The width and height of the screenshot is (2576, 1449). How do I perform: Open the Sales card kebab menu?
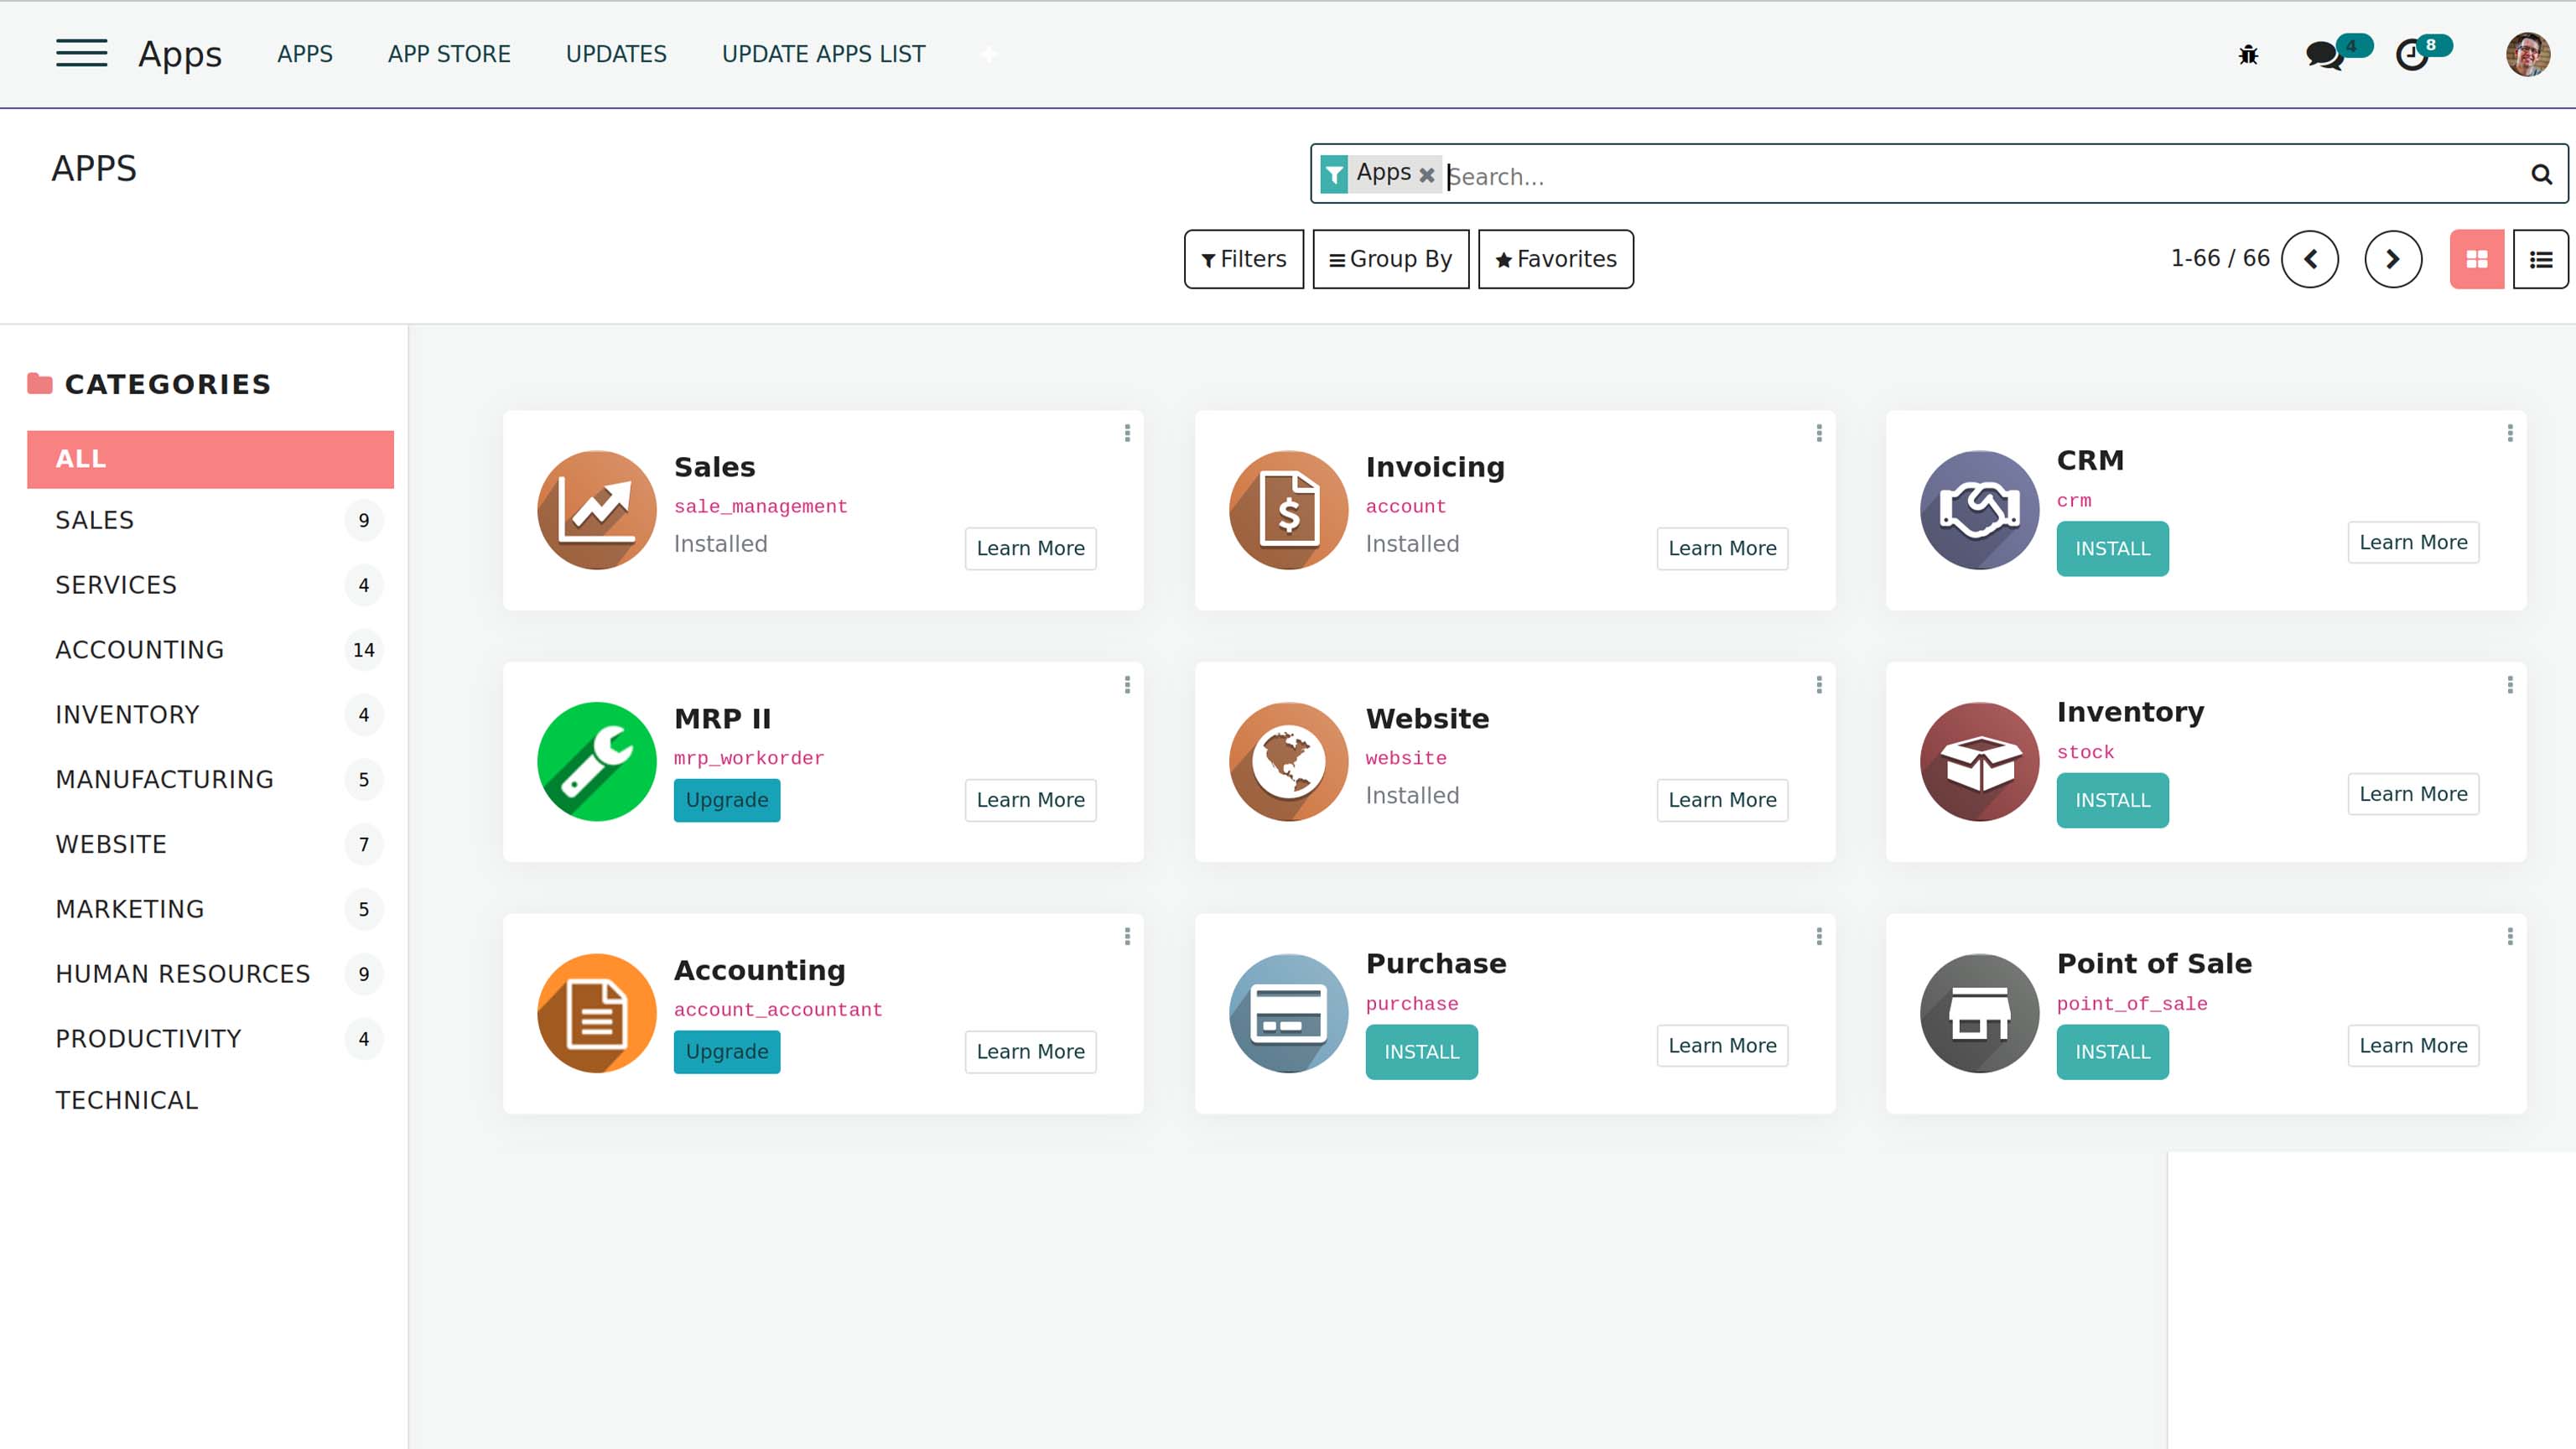[x=1127, y=433]
